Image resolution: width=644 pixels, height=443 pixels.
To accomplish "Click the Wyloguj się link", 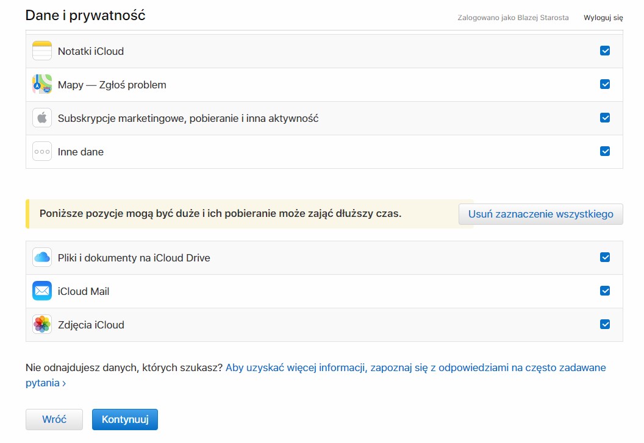I will (603, 18).
